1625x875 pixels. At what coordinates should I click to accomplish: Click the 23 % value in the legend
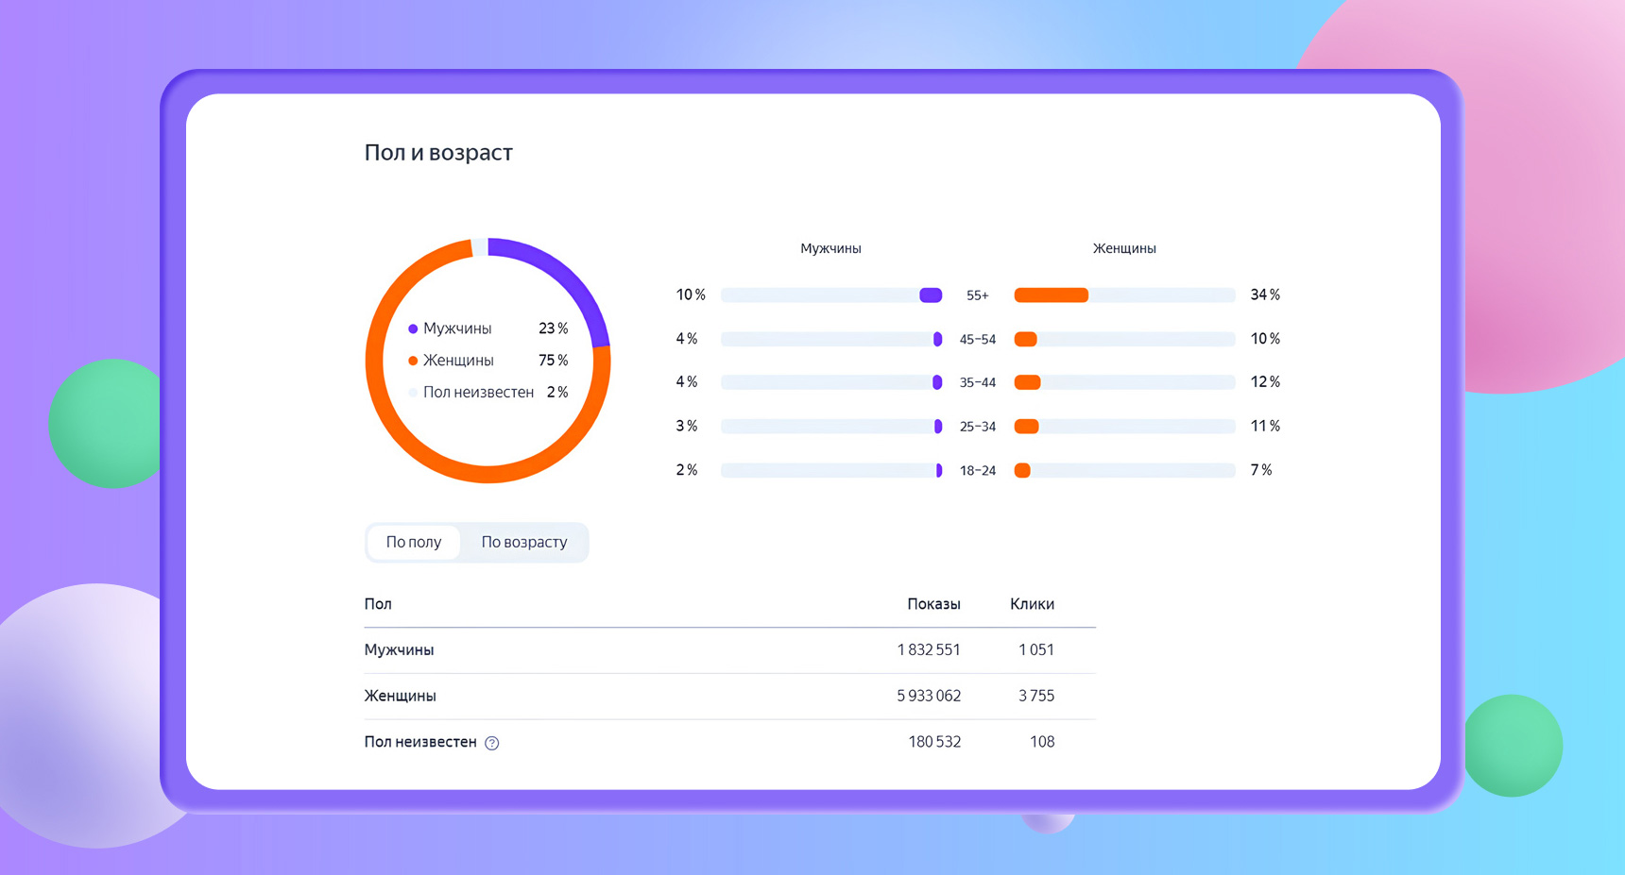pos(553,328)
